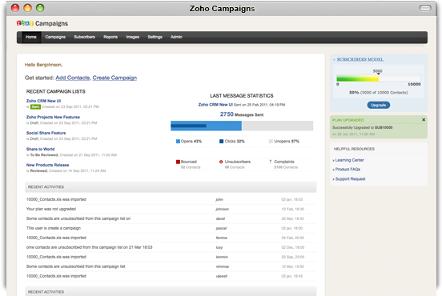Screen dimensions: 442x296
Task: Click activity user 'david'
Action: [220, 219]
